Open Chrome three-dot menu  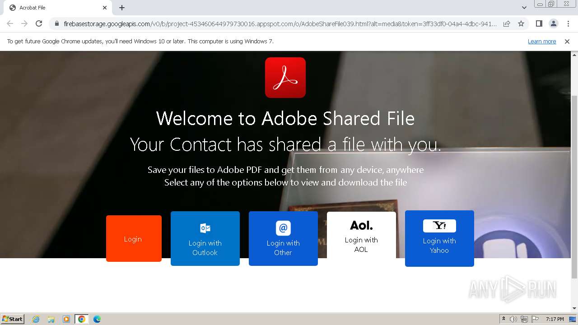tap(568, 23)
